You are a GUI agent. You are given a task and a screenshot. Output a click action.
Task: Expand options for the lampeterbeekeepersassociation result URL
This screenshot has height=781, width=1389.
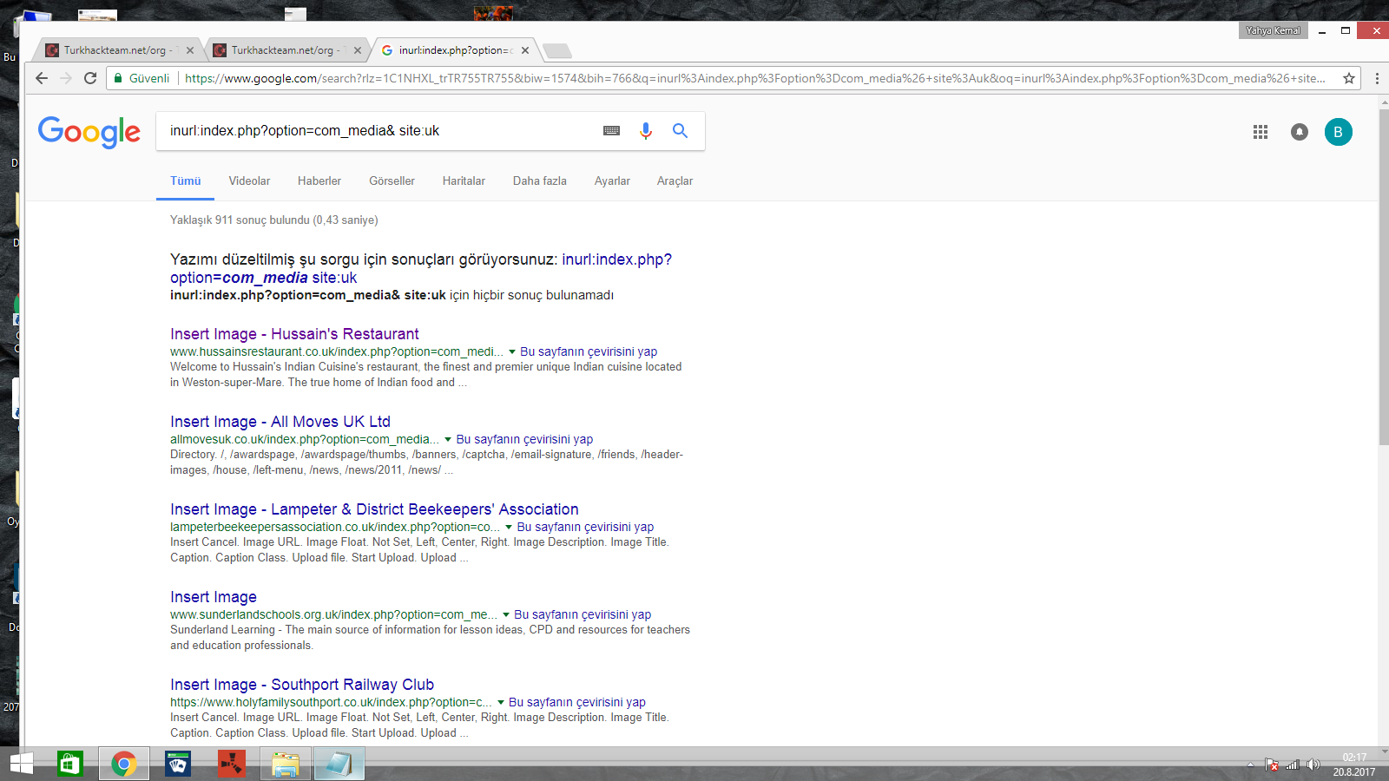[x=509, y=528]
